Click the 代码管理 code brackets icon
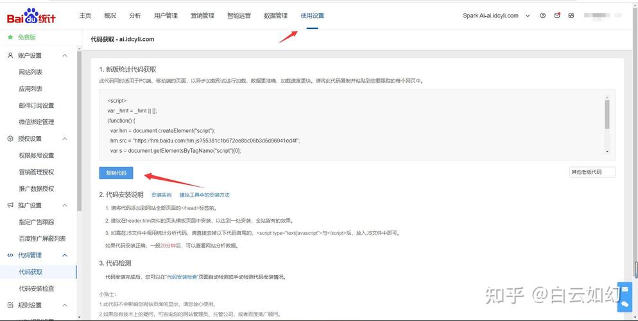638x321 pixels. 10,255
